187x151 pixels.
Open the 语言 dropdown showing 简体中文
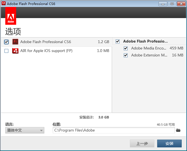(25, 130)
